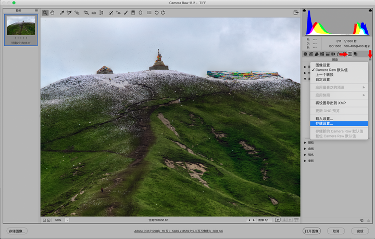Select the White Balance eyedropper tool

62,12
